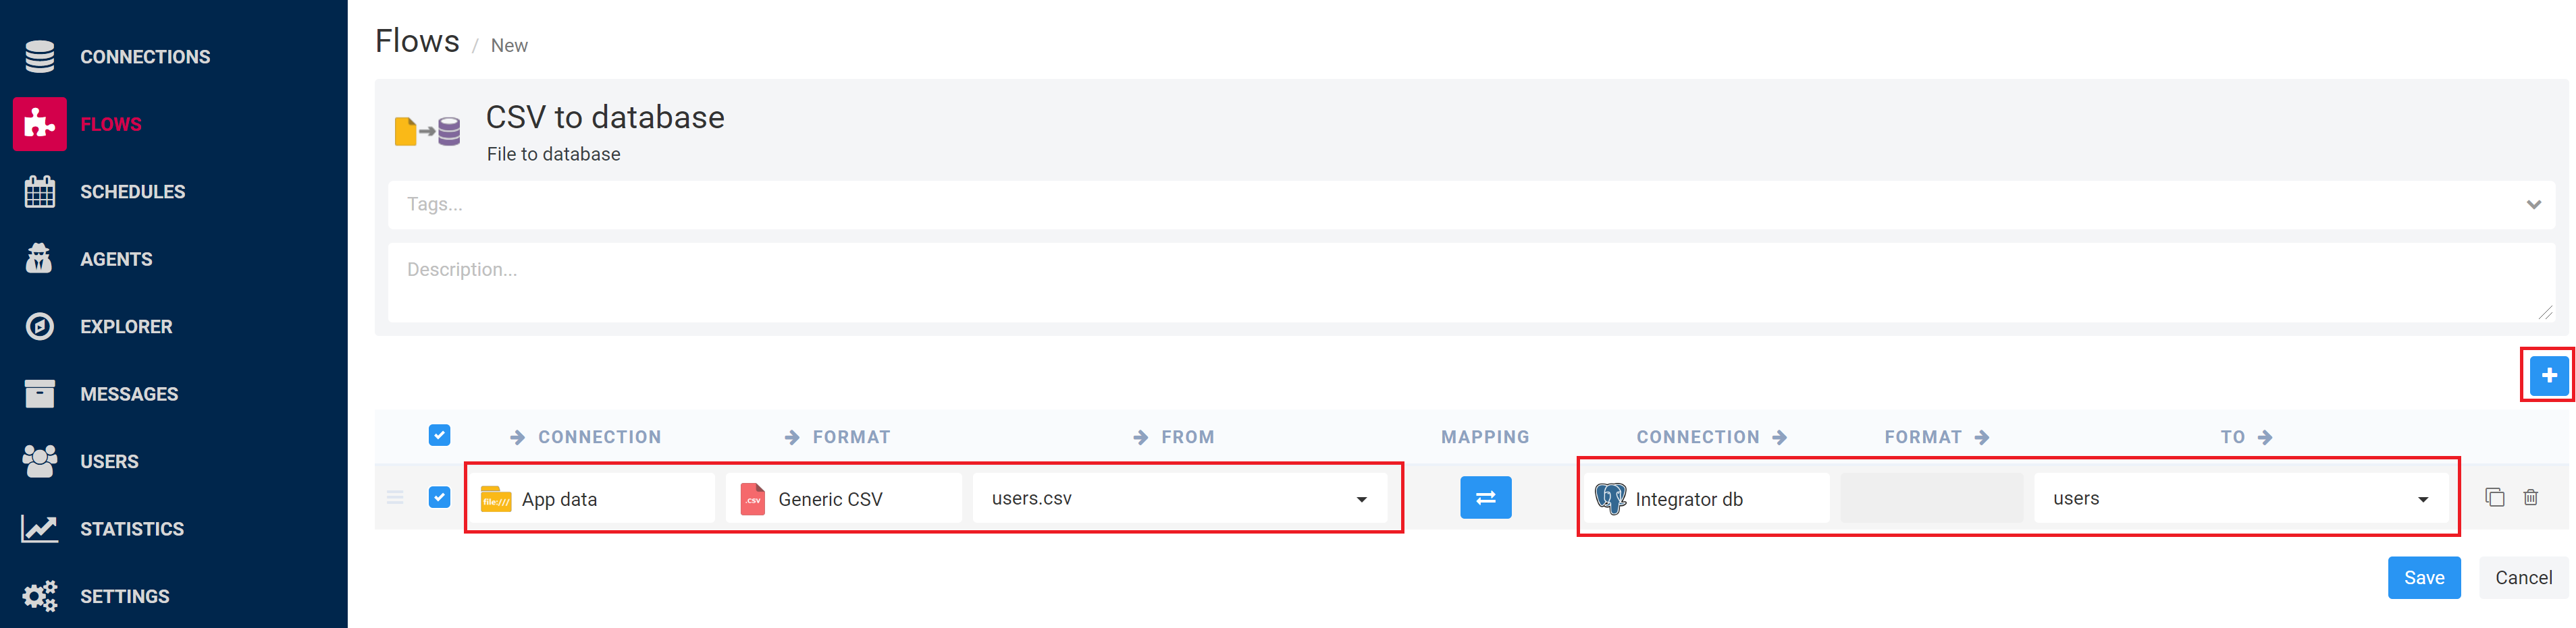Open the users TO table dropdown
The width and height of the screenshot is (2576, 628).
2422,499
